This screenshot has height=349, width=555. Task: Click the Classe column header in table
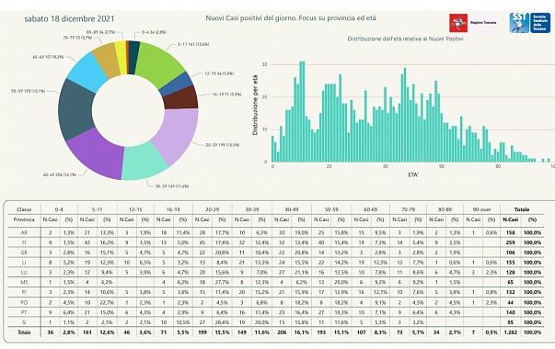(24, 209)
